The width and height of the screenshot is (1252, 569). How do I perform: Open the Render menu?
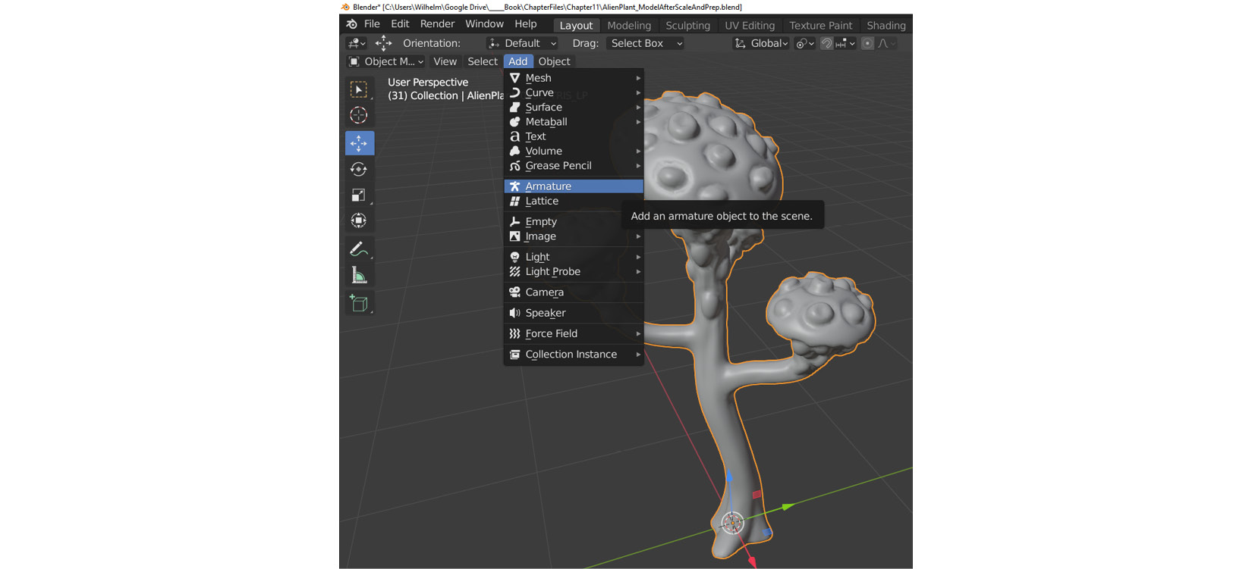tap(437, 24)
